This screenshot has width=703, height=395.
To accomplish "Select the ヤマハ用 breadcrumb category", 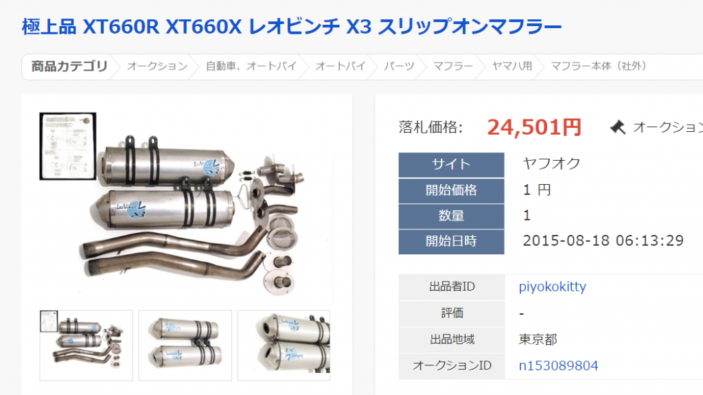I will click(x=511, y=67).
